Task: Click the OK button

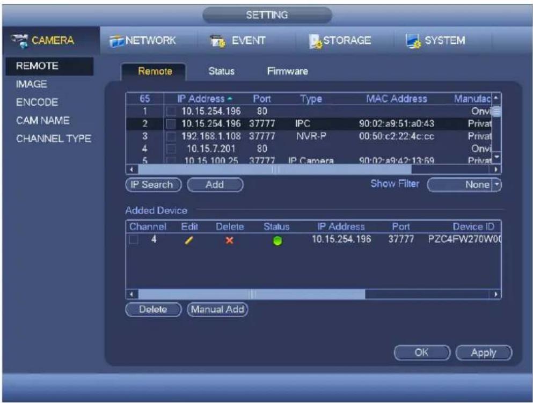Action: tap(422, 353)
